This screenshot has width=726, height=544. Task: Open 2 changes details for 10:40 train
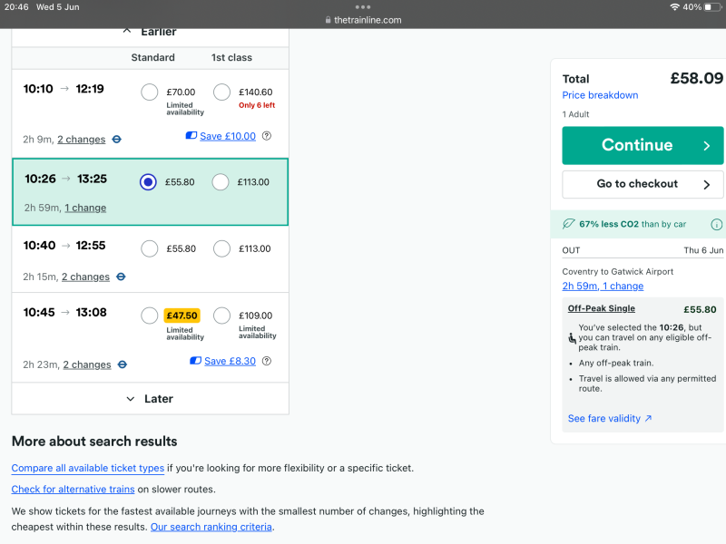[85, 277]
